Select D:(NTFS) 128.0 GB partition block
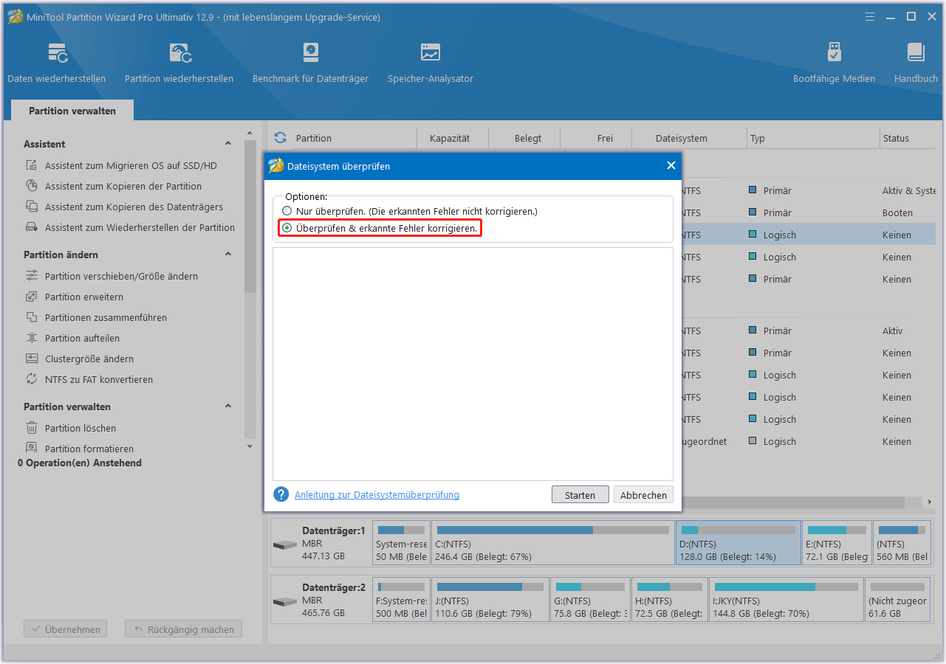 [738, 543]
